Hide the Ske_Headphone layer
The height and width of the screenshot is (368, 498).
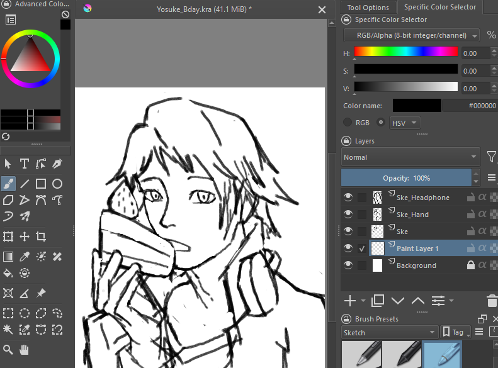[348, 198]
